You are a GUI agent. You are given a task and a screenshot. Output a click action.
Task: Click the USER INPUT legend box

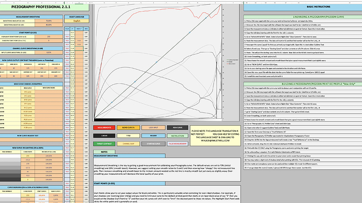point(153,128)
